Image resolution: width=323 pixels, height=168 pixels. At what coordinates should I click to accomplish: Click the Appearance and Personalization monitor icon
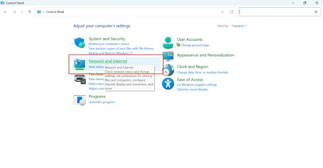[168, 56]
